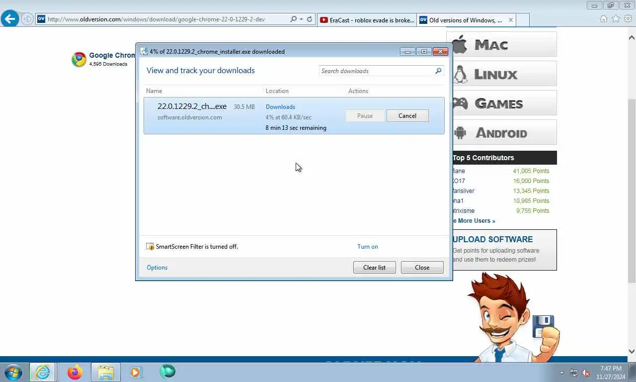Click the Google Chrome logo icon on page
The width and height of the screenshot is (636, 382).
click(x=79, y=59)
